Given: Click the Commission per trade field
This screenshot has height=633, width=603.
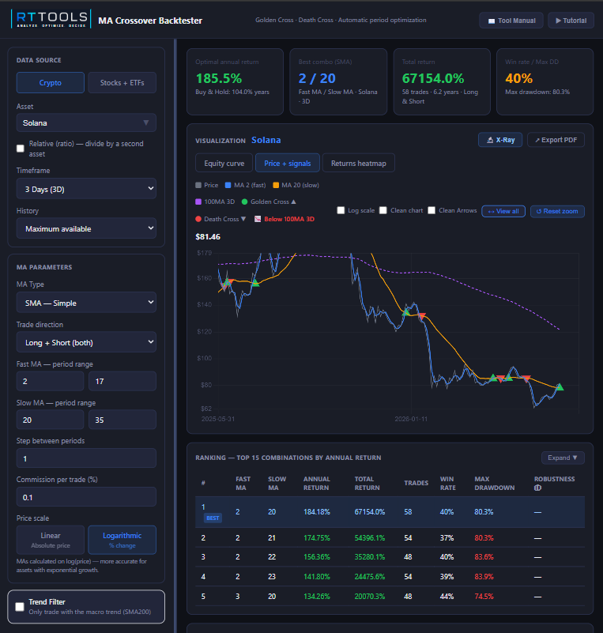Looking at the screenshot, I should click(86, 497).
